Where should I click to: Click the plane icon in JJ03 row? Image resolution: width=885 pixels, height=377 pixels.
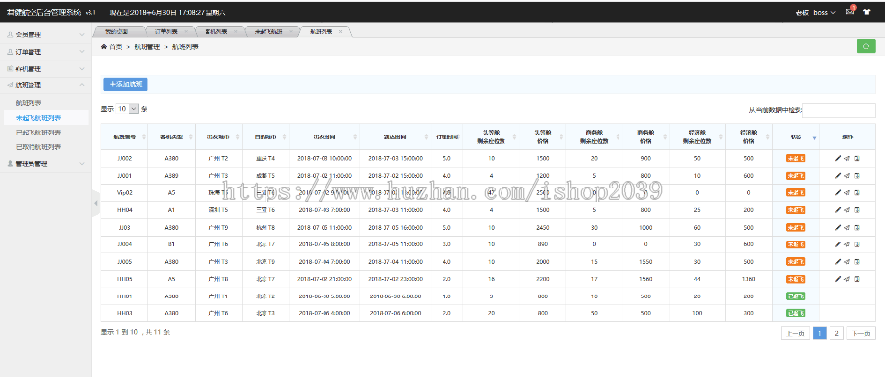point(848,227)
